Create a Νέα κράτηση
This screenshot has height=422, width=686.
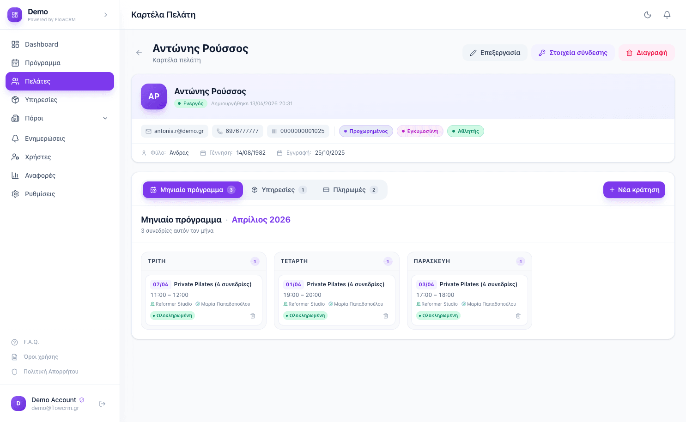point(634,190)
